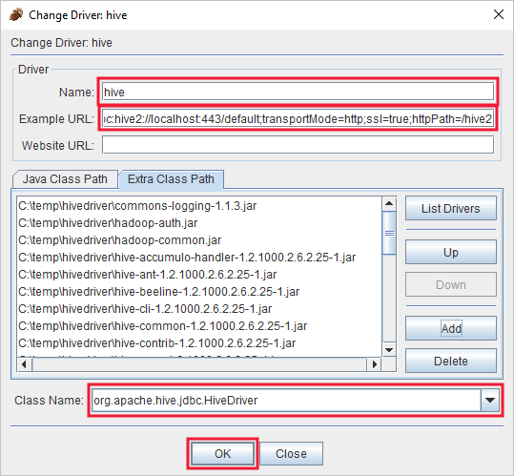Delete the selected class path entry
This screenshot has width=514, height=476.
(451, 361)
